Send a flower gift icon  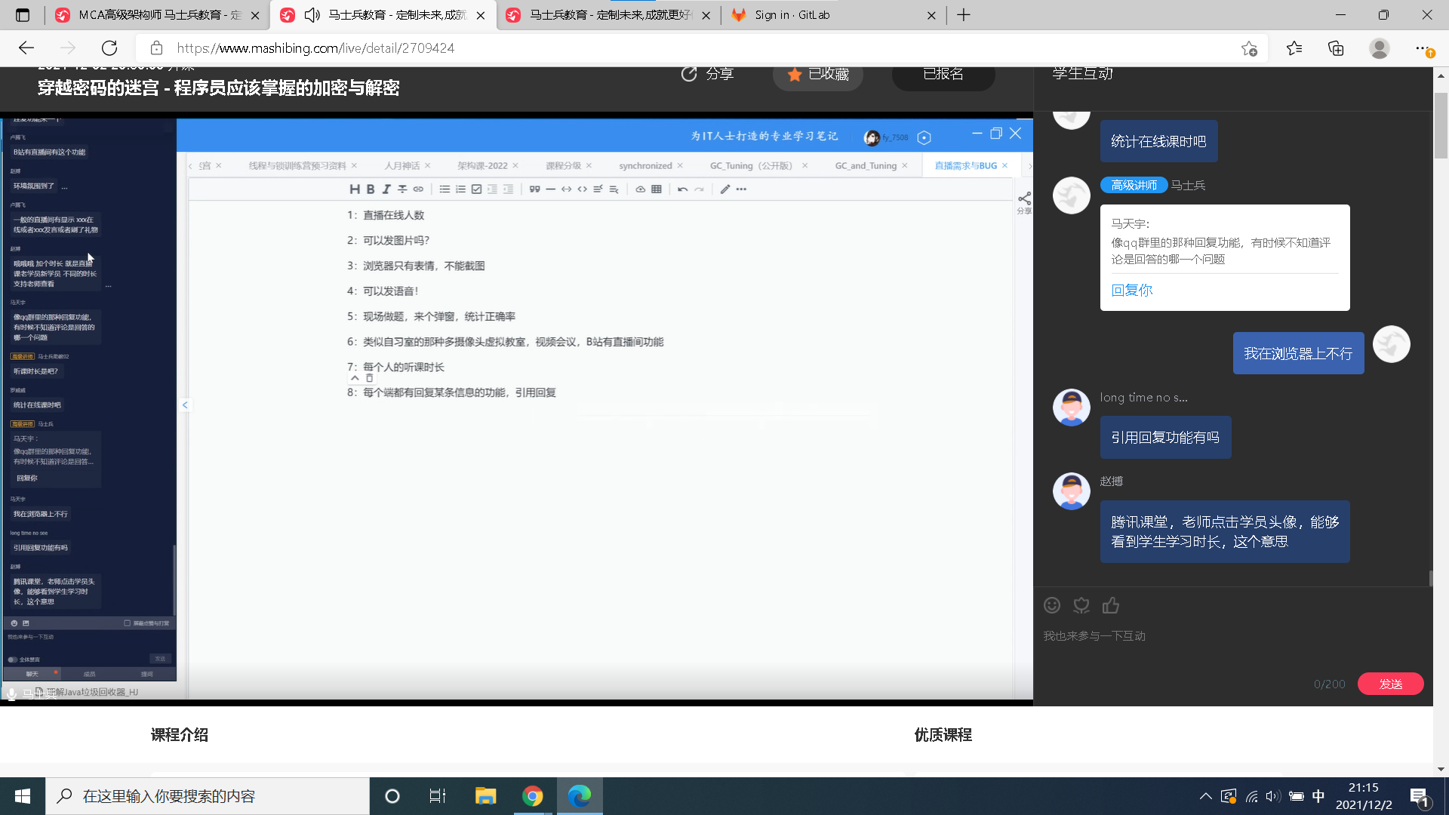pos(1081,605)
